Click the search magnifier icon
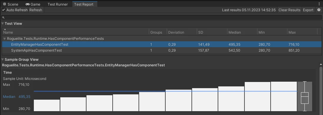 click(x=3, y=18)
